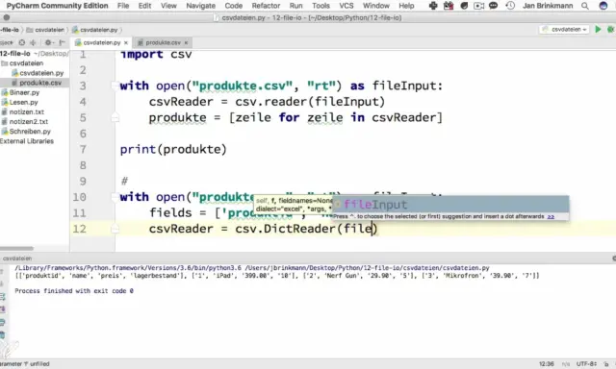This screenshot has height=369, width=616.
Task: Open the View menu
Action: click(168, 6)
